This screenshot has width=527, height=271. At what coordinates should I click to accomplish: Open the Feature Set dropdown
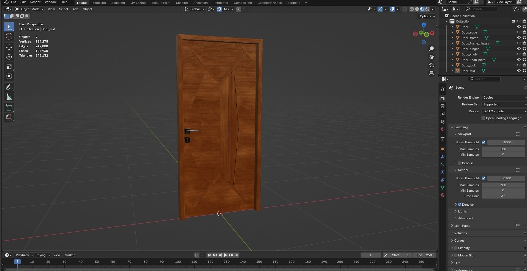(504, 104)
